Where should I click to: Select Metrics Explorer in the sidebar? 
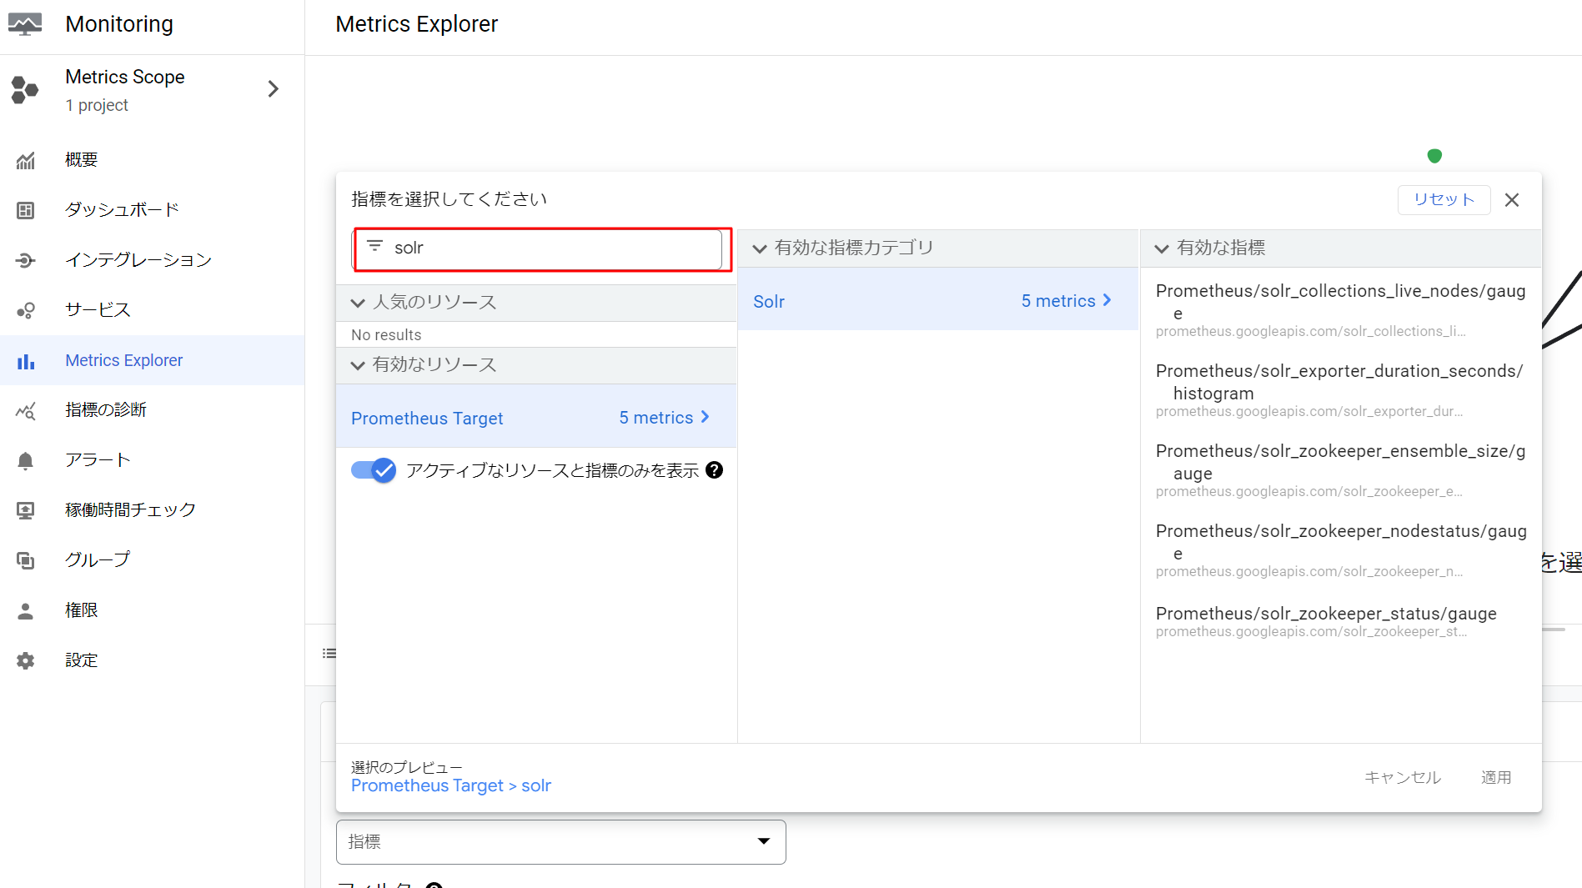pos(124,360)
